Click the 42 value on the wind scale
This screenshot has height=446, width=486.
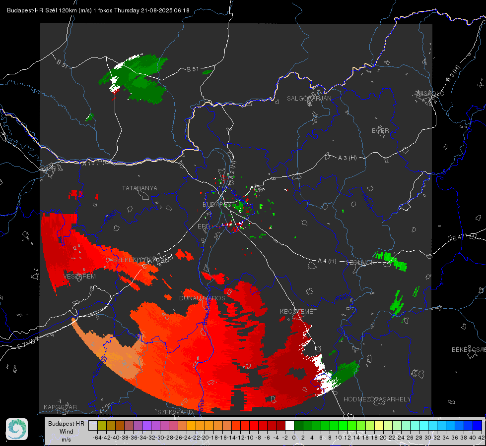click(x=481, y=438)
